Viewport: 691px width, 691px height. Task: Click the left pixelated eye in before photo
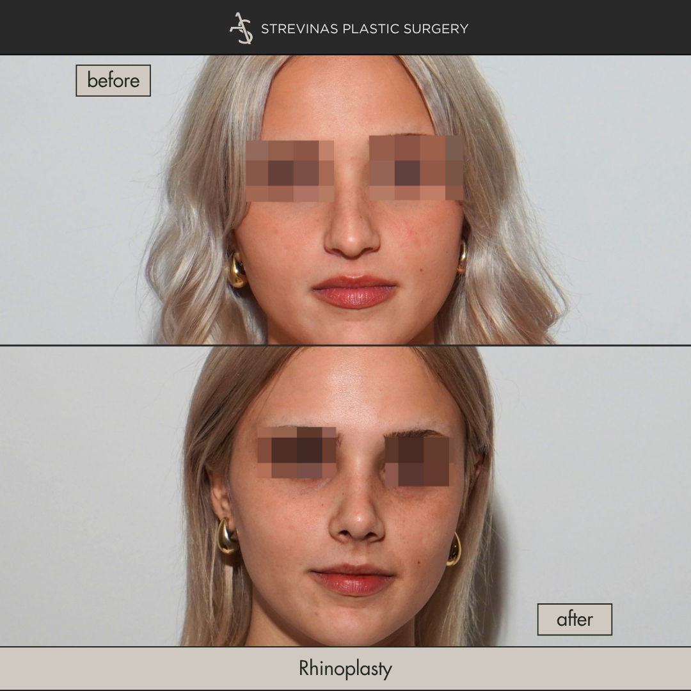(290, 171)
